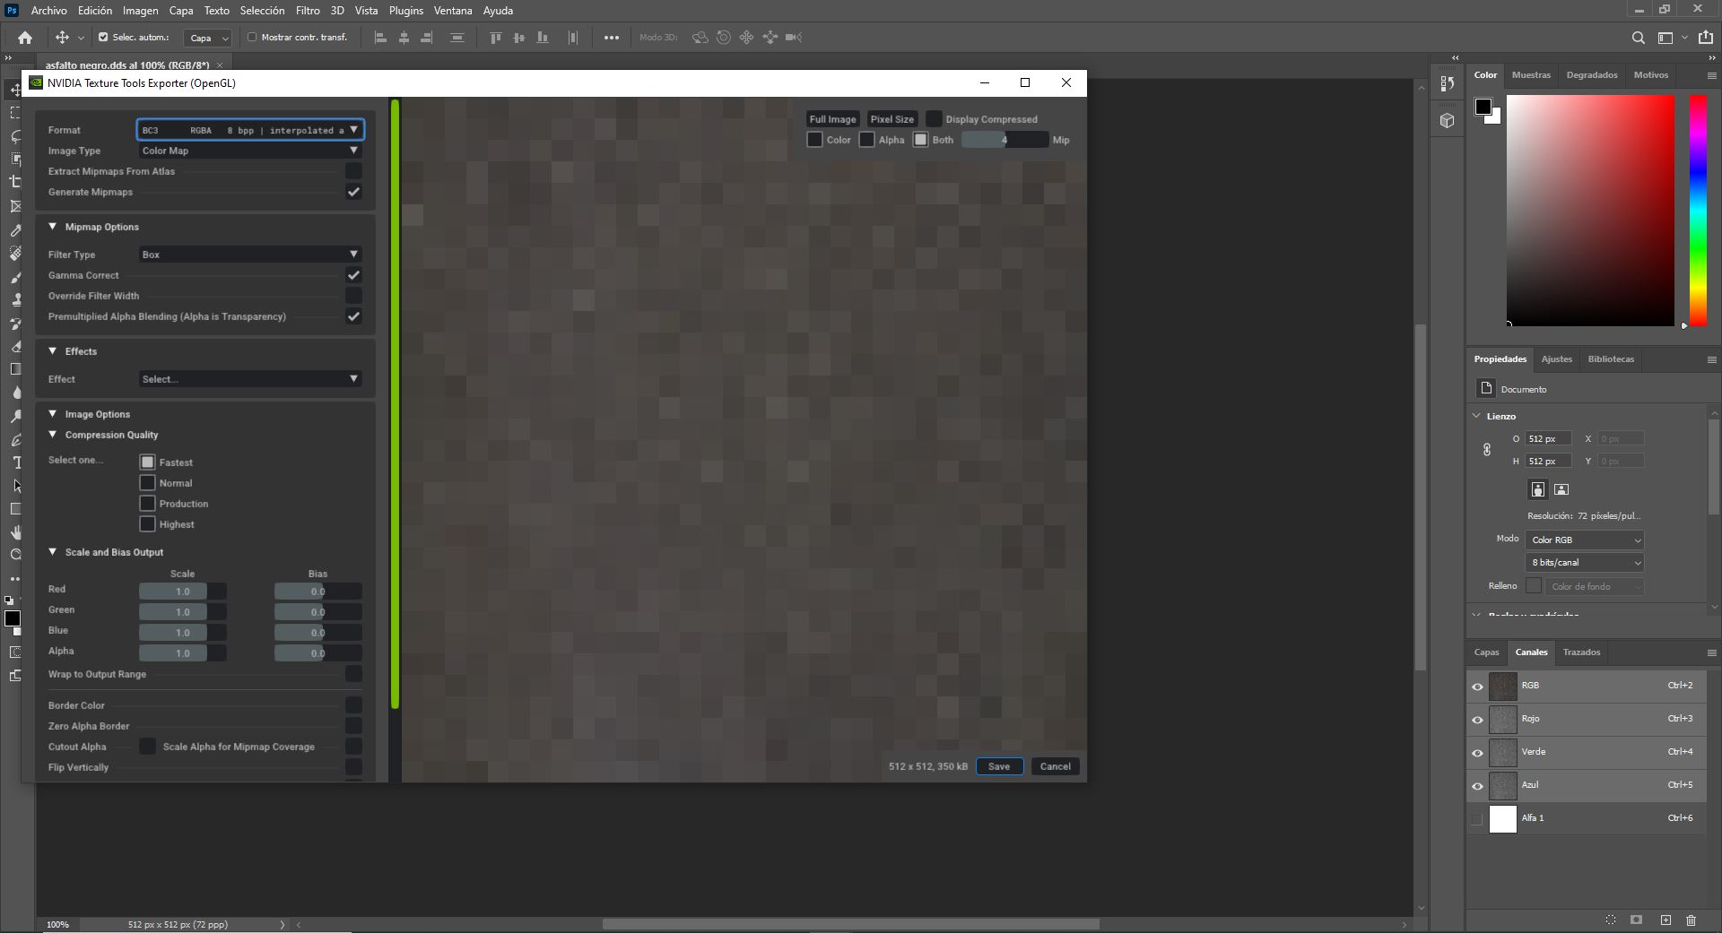The width and height of the screenshot is (1722, 933).
Task: Align bottom edges in options bar
Action: (542, 38)
